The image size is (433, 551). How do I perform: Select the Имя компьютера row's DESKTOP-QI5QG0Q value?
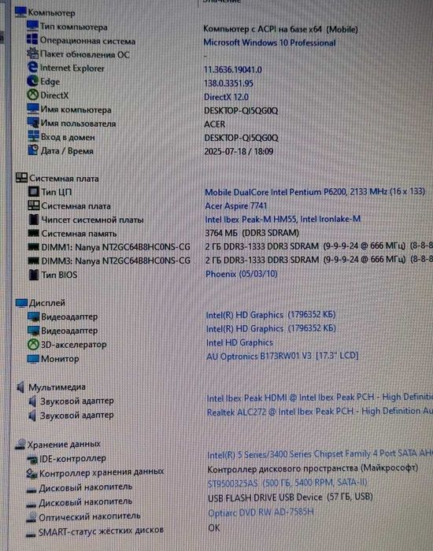241,111
